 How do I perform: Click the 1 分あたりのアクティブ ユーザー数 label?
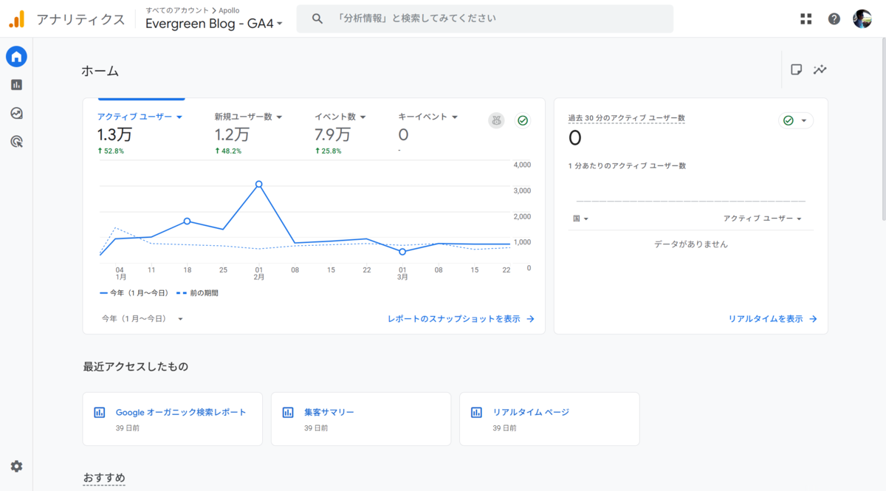627,166
